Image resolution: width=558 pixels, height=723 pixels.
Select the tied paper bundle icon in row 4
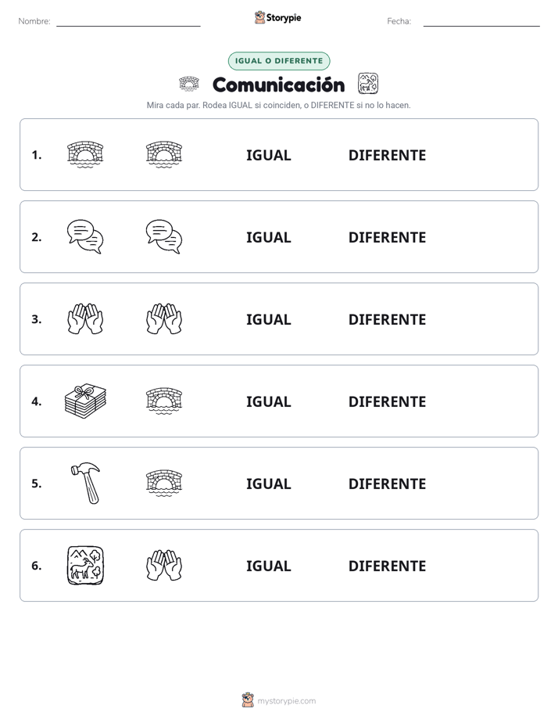pos(85,401)
